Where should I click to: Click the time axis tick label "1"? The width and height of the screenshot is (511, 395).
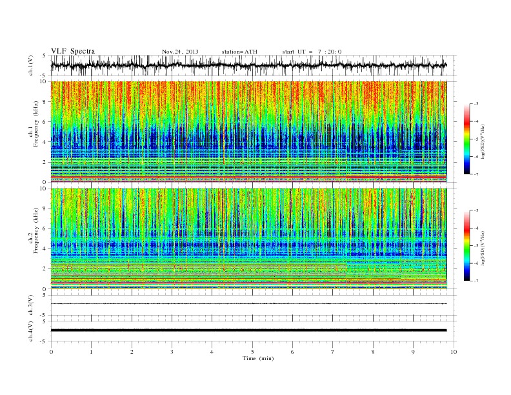(x=91, y=352)
